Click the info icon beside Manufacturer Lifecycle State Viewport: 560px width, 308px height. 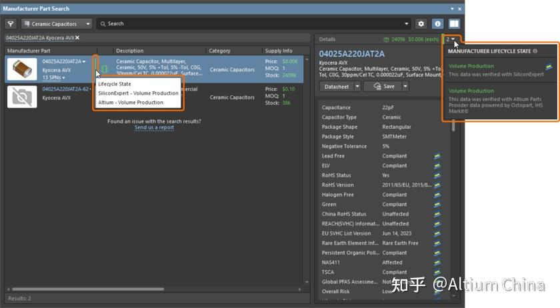(x=535, y=51)
